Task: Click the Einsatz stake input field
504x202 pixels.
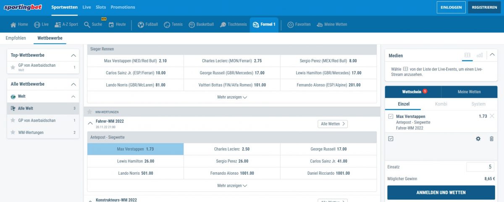Action: click(x=480, y=167)
